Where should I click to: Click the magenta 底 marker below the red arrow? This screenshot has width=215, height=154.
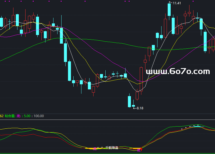click(x=139, y=150)
